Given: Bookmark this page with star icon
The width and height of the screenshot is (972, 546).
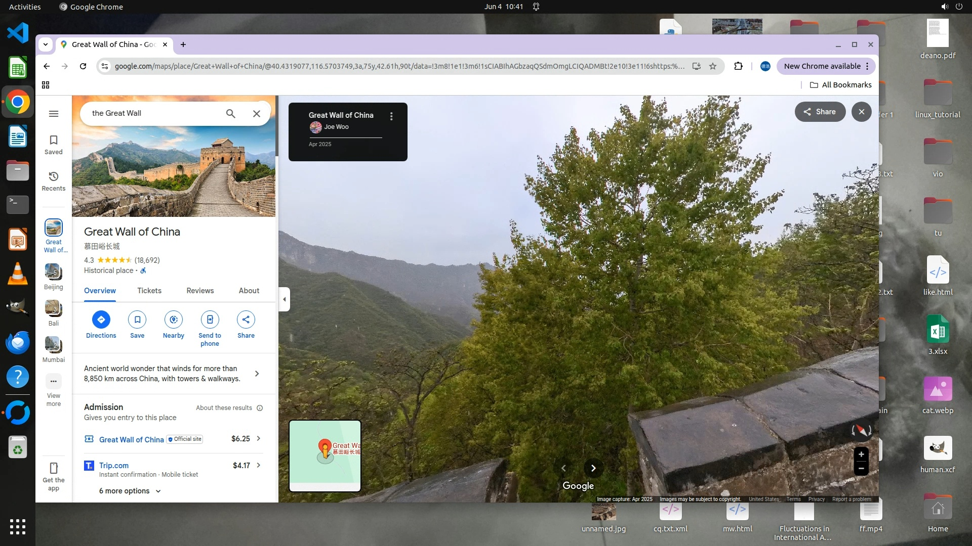Looking at the screenshot, I should coord(713,66).
